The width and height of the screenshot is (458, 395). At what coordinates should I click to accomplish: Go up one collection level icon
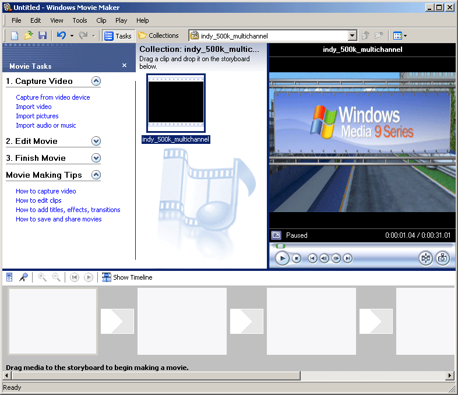pyautogui.click(x=365, y=36)
